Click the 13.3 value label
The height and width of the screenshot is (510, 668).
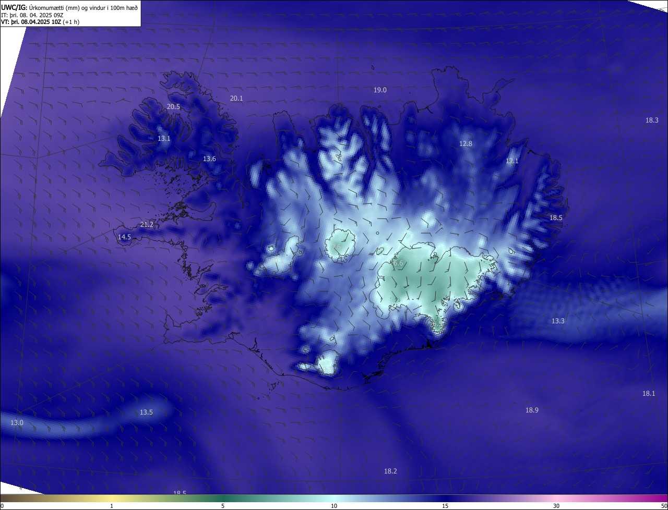pyautogui.click(x=558, y=321)
